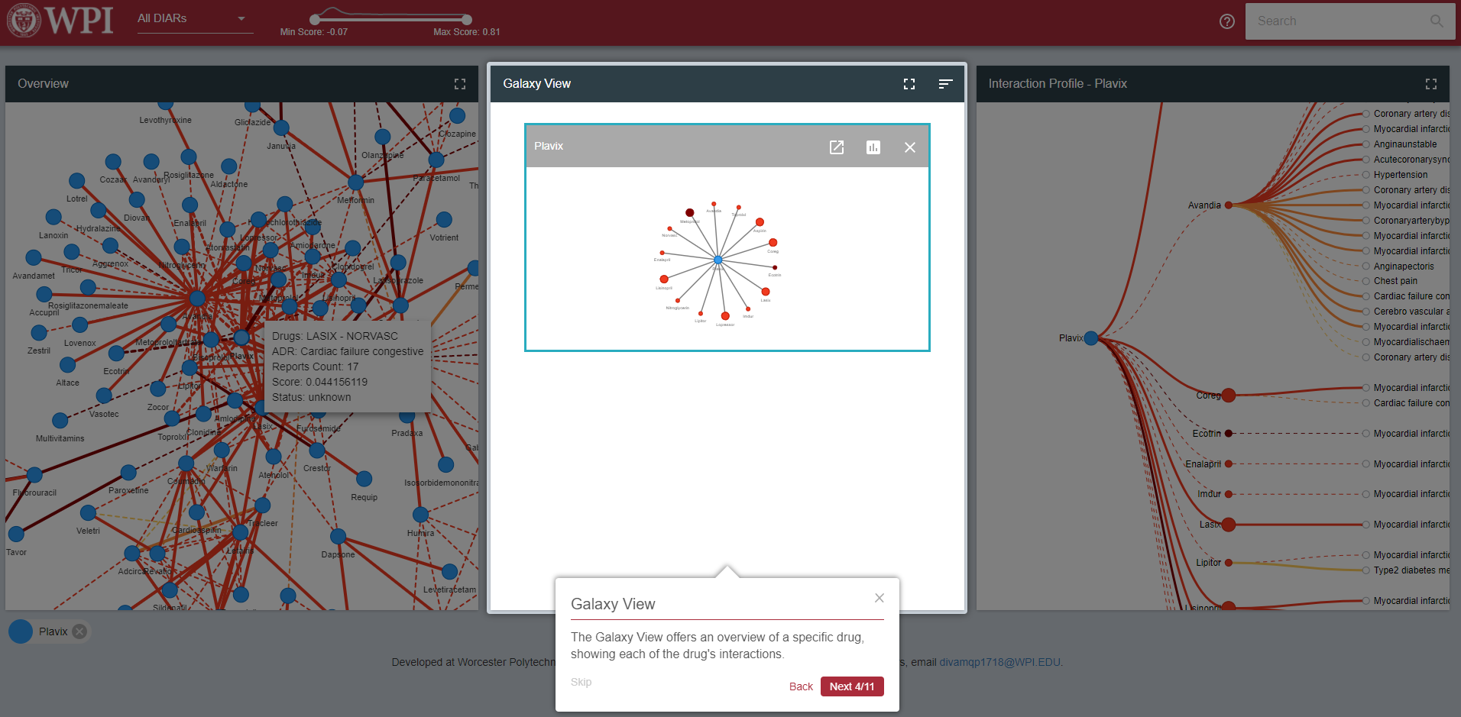Click the Humira node in Overview
Viewport: 1461px width, 717px height.
pos(420,515)
